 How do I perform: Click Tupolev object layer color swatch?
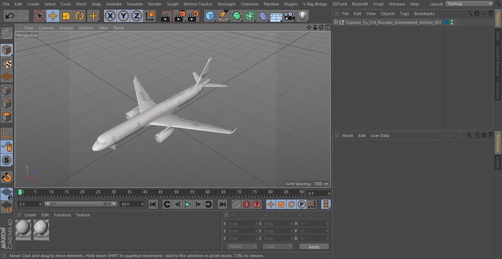tap(447, 22)
